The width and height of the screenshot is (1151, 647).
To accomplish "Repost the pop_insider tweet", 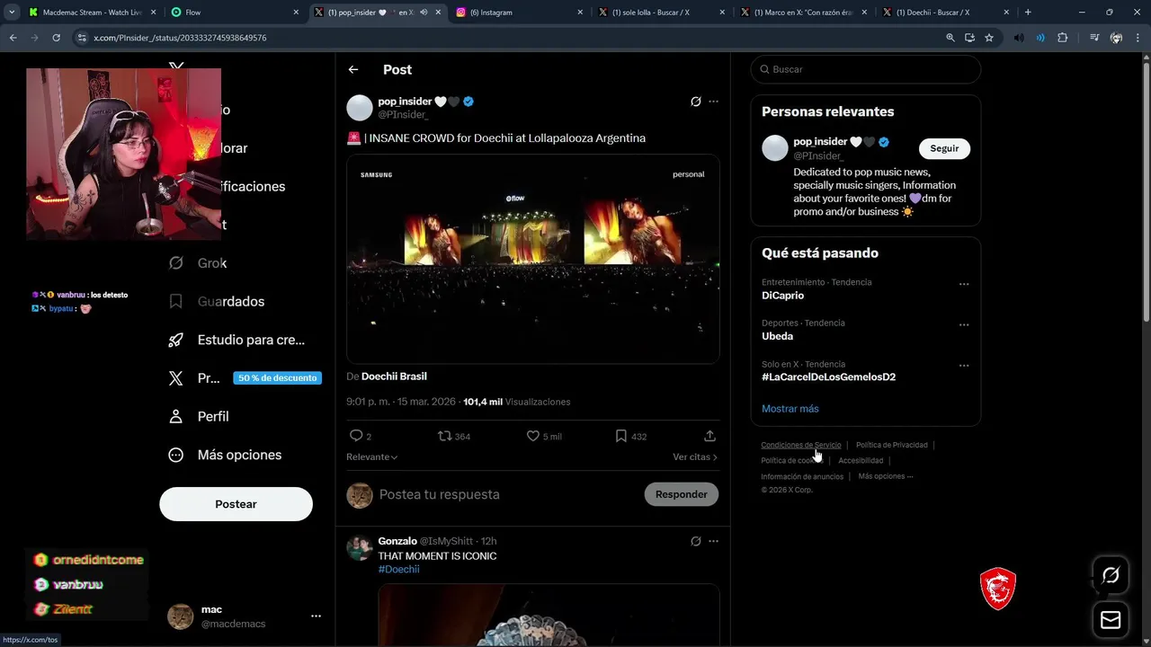I will pyautogui.click(x=445, y=436).
